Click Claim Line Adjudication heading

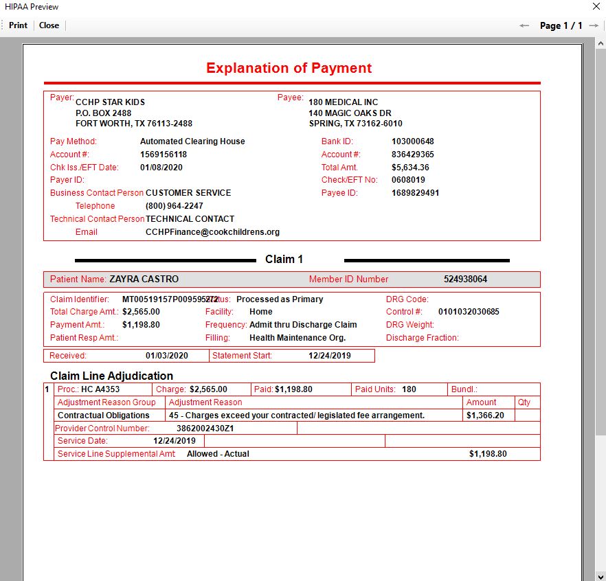tap(112, 376)
